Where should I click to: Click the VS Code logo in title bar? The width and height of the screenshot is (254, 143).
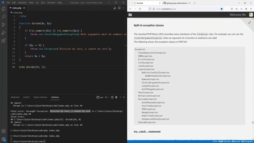[x=3, y=2]
